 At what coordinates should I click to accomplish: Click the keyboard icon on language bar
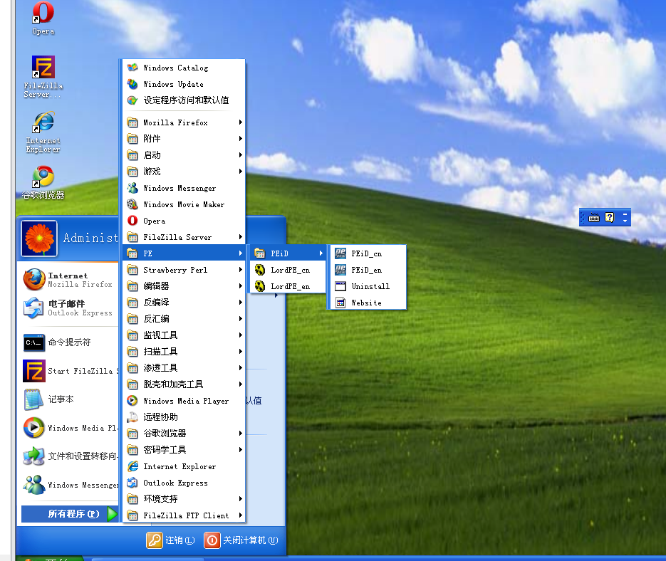(x=594, y=217)
